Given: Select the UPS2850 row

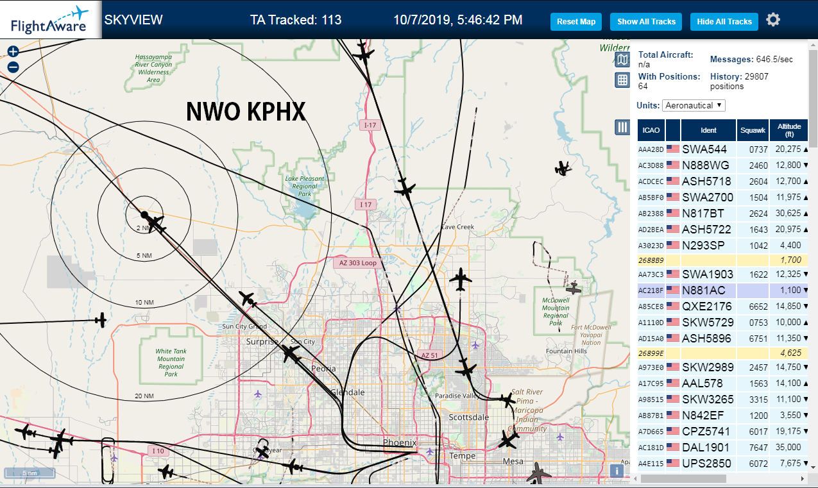Looking at the screenshot, I should click(x=723, y=464).
